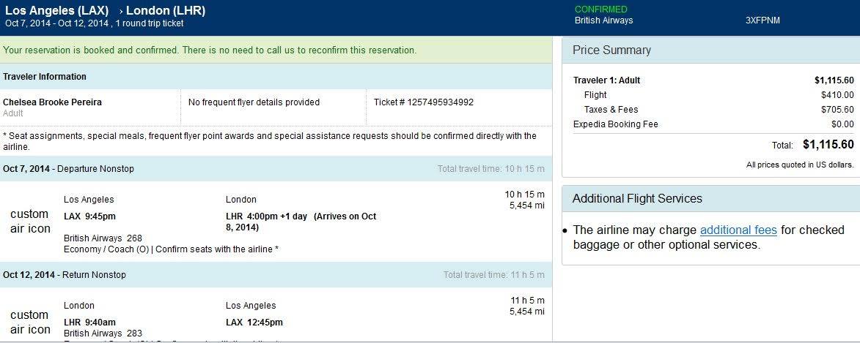This screenshot has height=343, width=860.
Task: Click the Price Summary header
Action: [611, 50]
